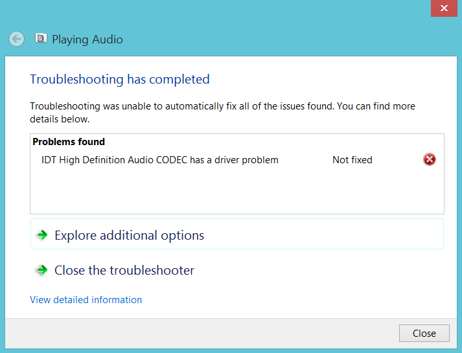Open Explore additional options
Image resolution: width=462 pixels, height=353 pixels.
[129, 235]
